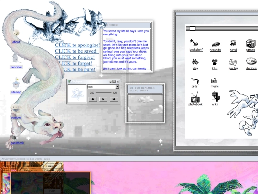Click the CD player seek slider
This screenshot has height=194, width=258.
104,93
